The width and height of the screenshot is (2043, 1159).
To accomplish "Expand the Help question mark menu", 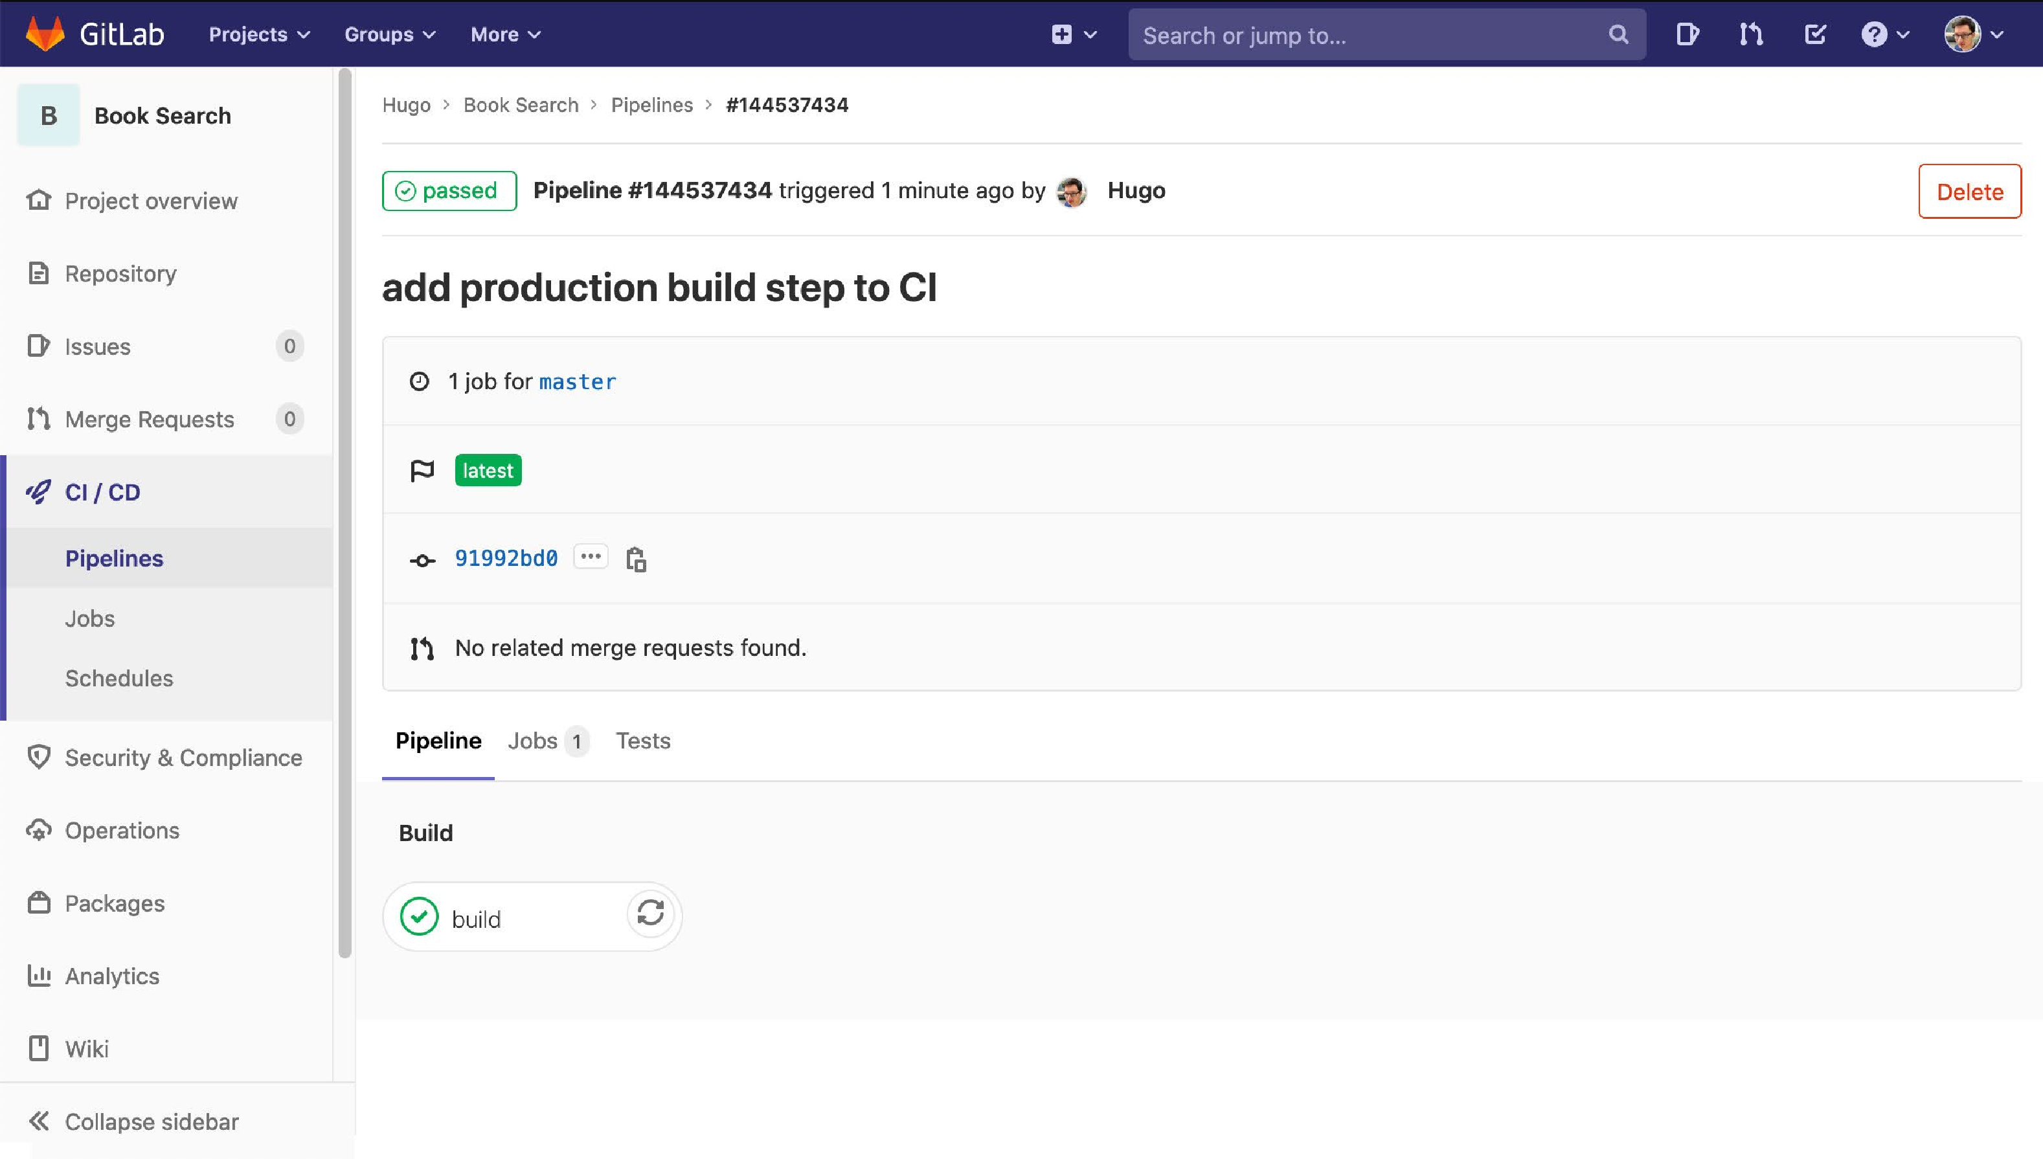I will coord(1884,34).
